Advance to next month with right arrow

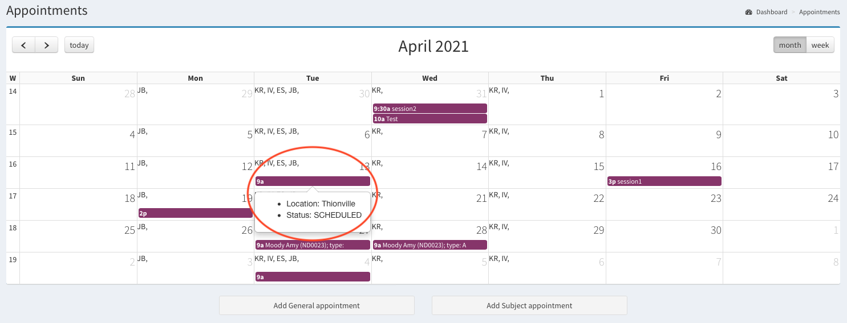click(47, 45)
